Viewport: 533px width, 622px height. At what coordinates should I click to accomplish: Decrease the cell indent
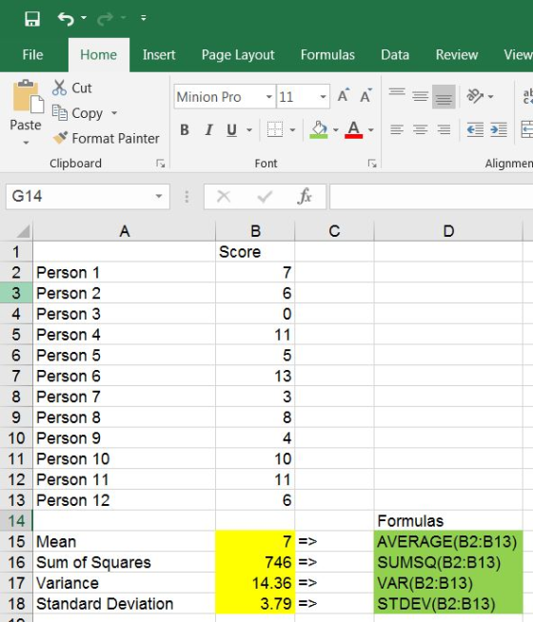(475, 129)
